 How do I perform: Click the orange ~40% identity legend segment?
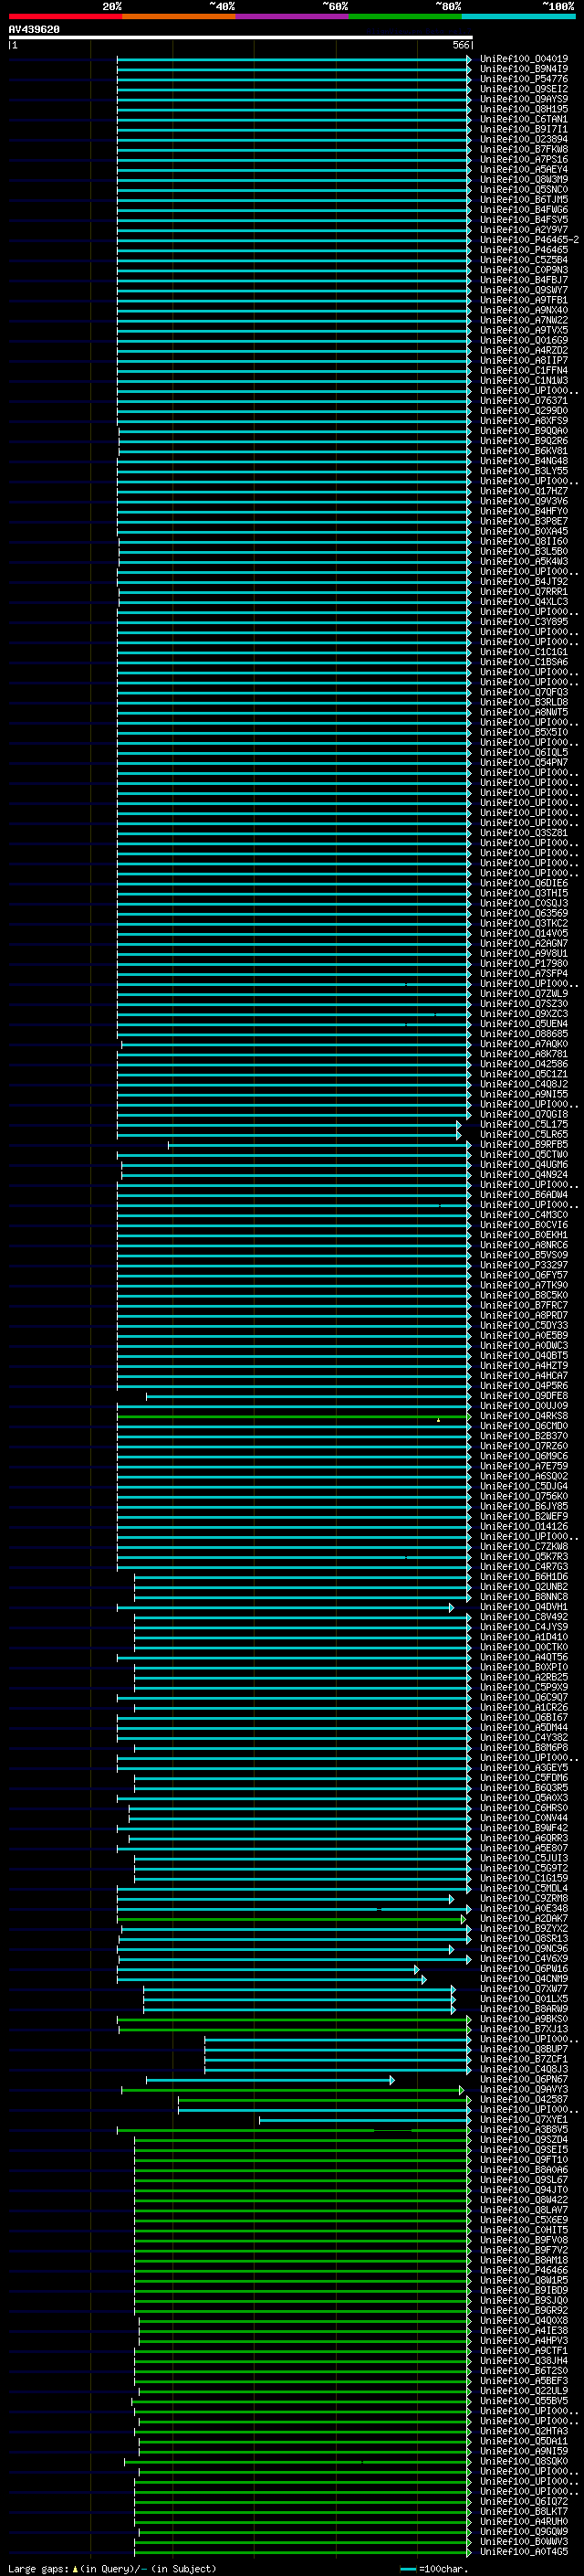(179, 16)
